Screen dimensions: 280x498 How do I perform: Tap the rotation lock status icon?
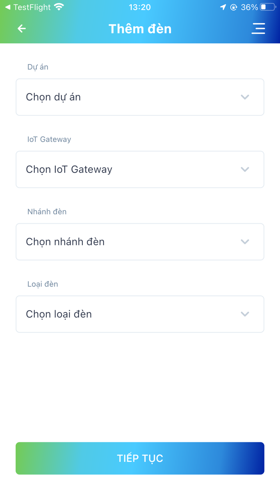coord(234,7)
